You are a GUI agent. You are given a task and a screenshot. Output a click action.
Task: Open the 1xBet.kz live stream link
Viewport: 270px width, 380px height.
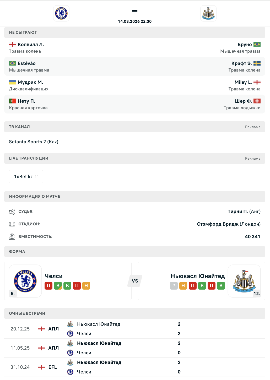pyautogui.click(x=26, y=177)
